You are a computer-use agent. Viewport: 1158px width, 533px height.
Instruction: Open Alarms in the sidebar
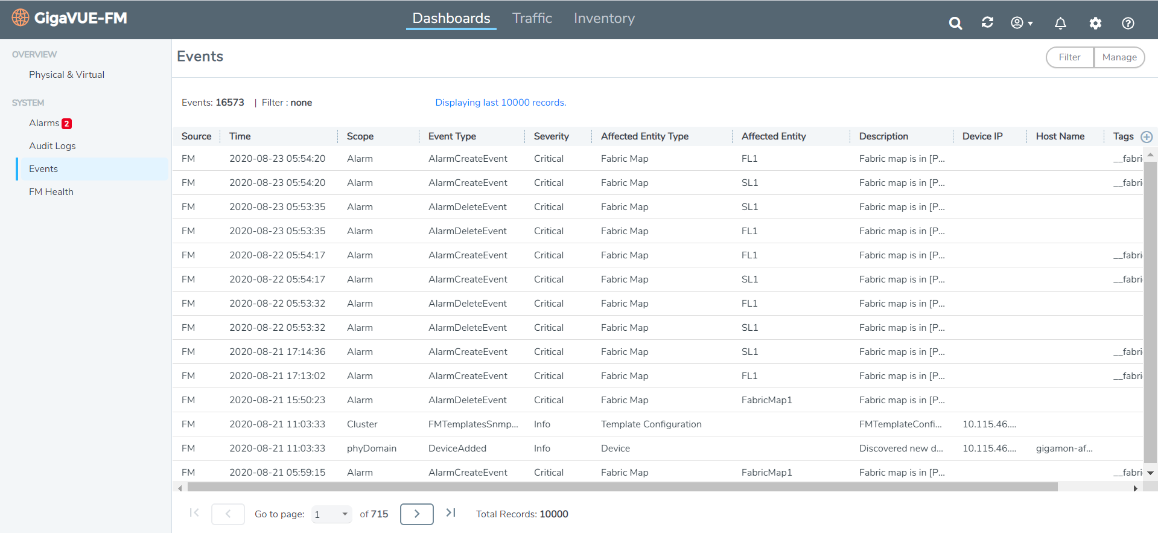point(44,123)
